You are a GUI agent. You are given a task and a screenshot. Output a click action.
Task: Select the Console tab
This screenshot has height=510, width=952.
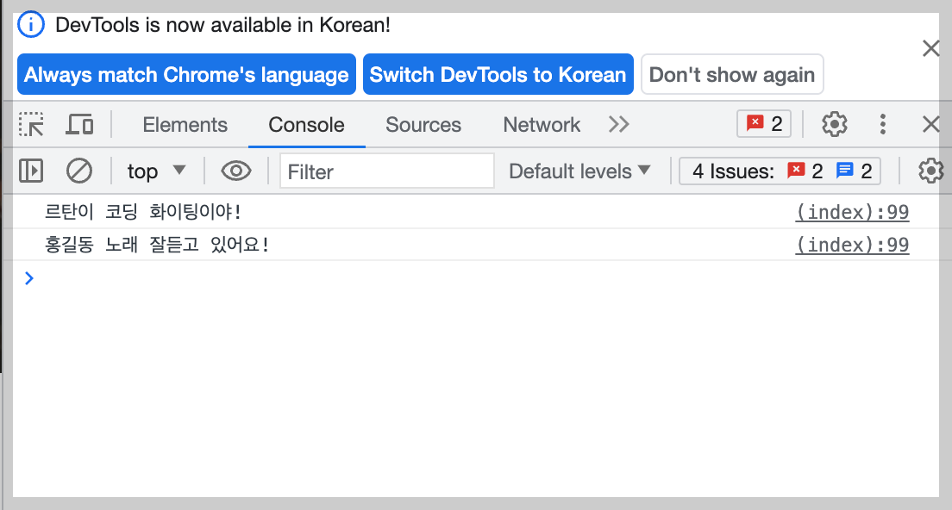[x=307, y=124]
